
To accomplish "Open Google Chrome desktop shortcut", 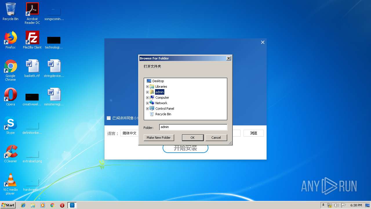I will click(10, 70).
